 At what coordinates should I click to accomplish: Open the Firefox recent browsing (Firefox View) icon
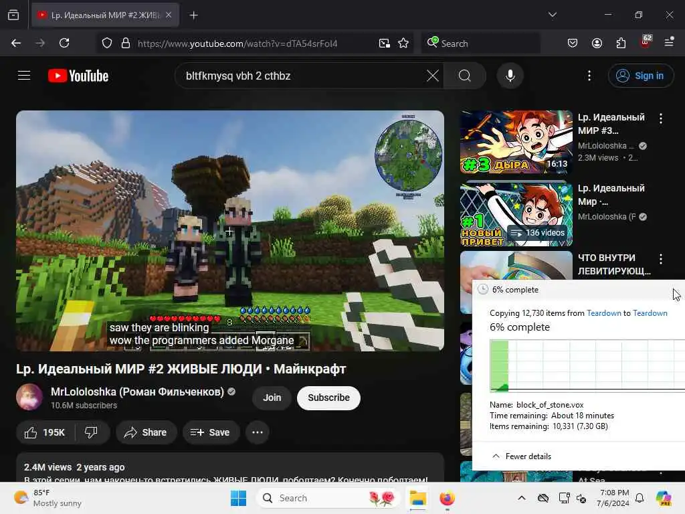[x=13, y=15]
